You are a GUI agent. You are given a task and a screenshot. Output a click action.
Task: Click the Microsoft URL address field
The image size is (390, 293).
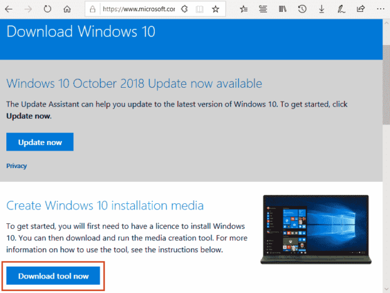click(x=139, y=9)
